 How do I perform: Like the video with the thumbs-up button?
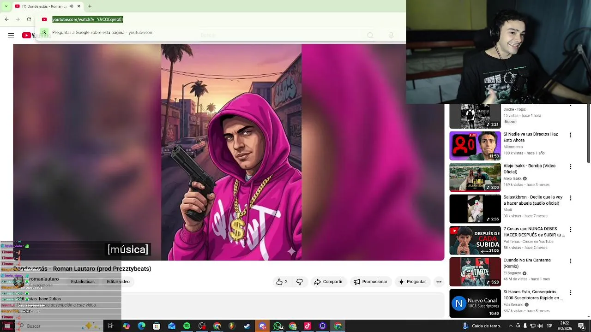coord(282,282)
